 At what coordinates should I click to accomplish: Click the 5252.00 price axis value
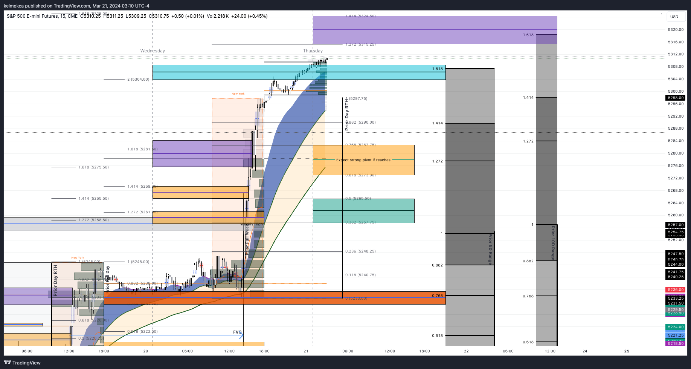point(676,240)
